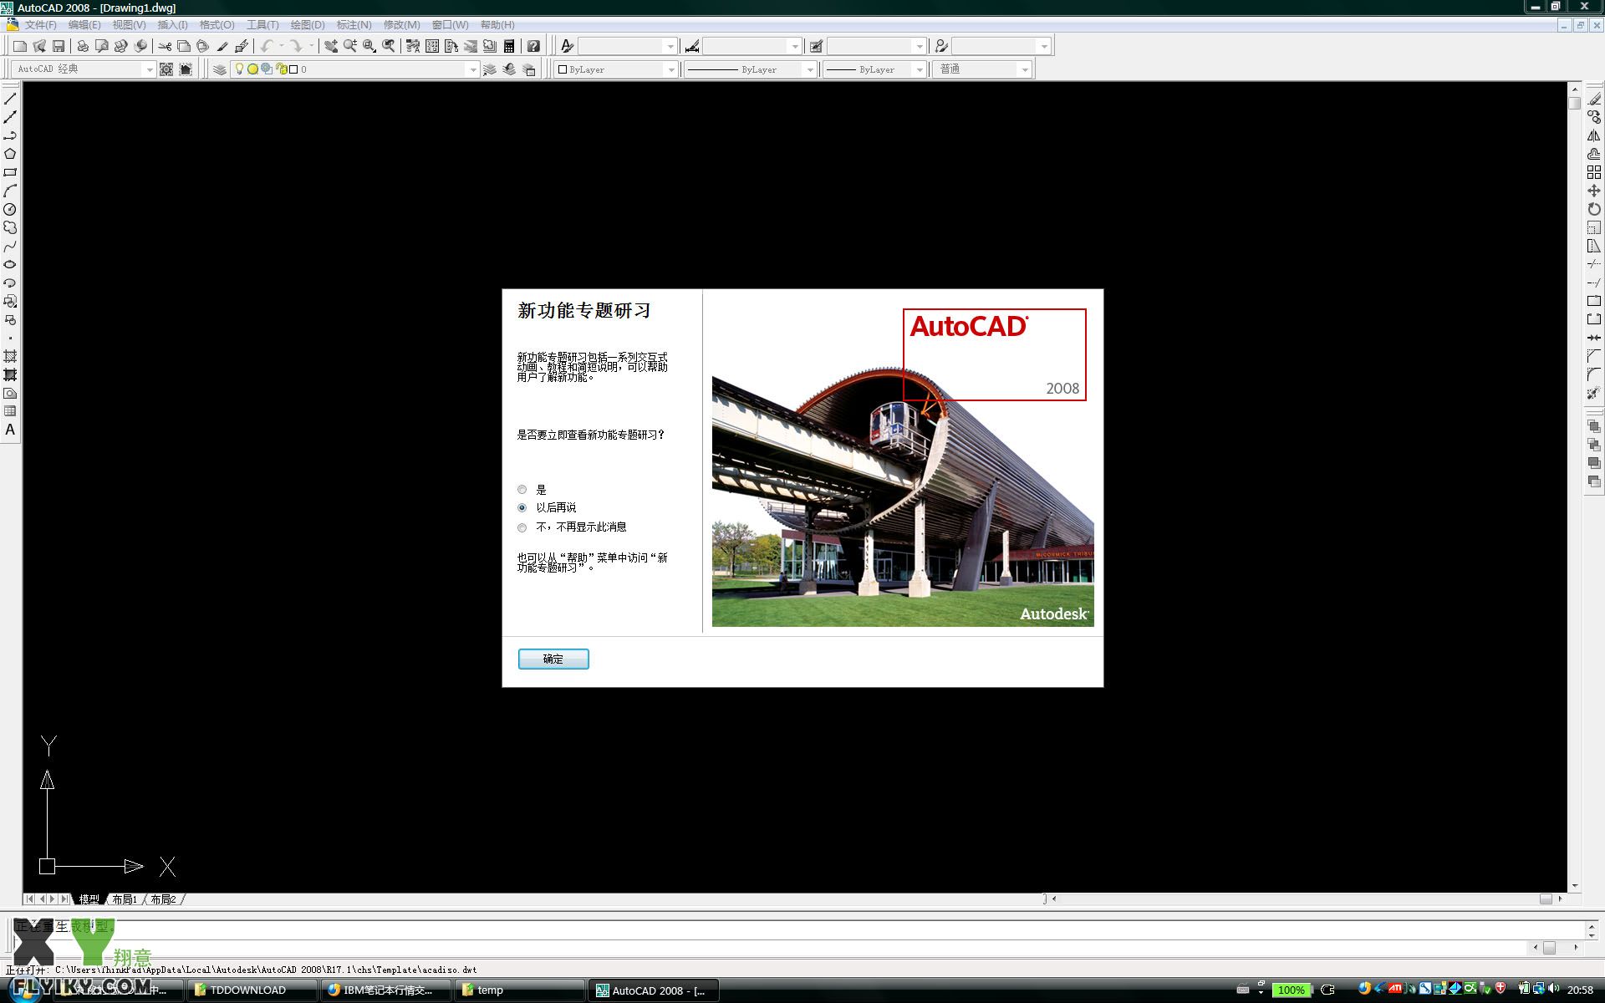Switch to the 模型 model tab
Screen dimensions: 1605x1003
point(89,899)
